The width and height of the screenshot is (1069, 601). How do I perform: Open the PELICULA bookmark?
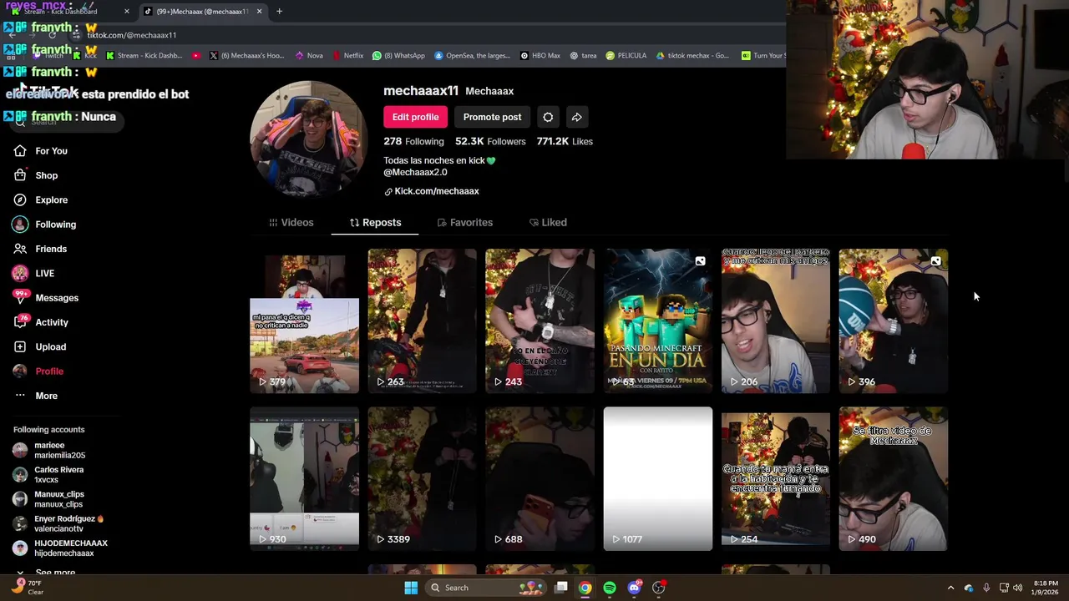[626, 56]
